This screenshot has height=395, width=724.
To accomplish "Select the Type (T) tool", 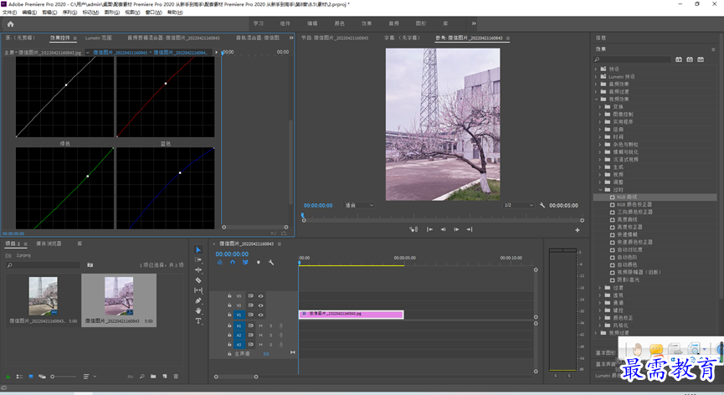I will point(198,321).
